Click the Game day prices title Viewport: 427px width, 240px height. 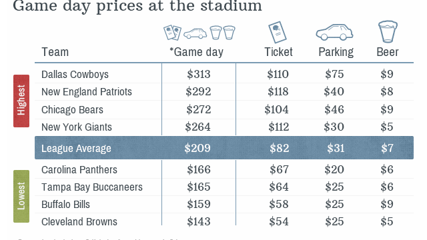[137, 6]
